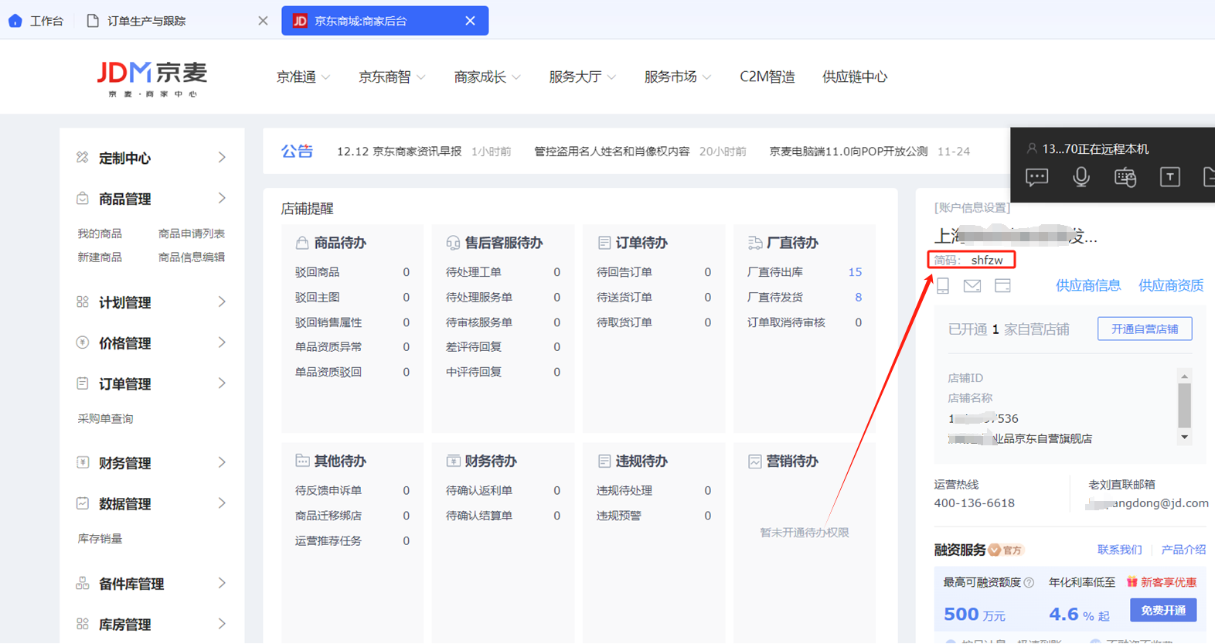Expand the 计划管理 sidebar section
The height and width of the screenshot is (644, 1215).
pos(222,302)
